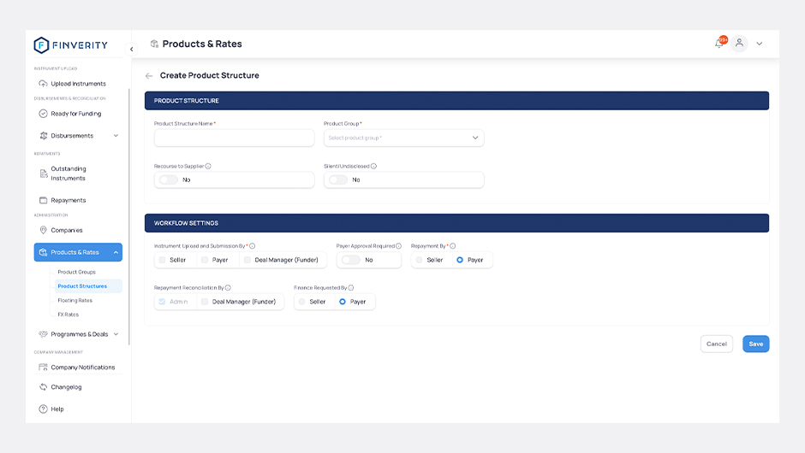Click the sidebar vertical scrollbar
Viewport: 805px width, 453px height.
128,217
